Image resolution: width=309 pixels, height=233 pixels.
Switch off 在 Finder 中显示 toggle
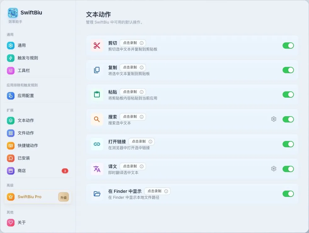click(288, 194)
